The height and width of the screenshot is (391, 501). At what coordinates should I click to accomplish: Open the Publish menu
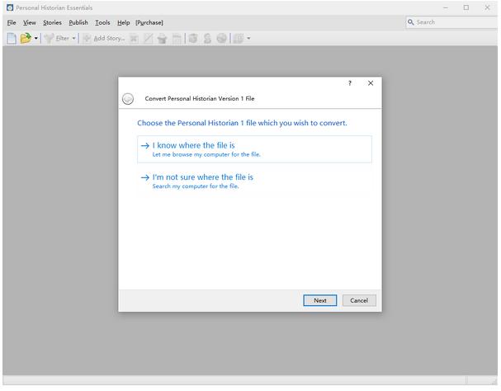coord(78,22)
